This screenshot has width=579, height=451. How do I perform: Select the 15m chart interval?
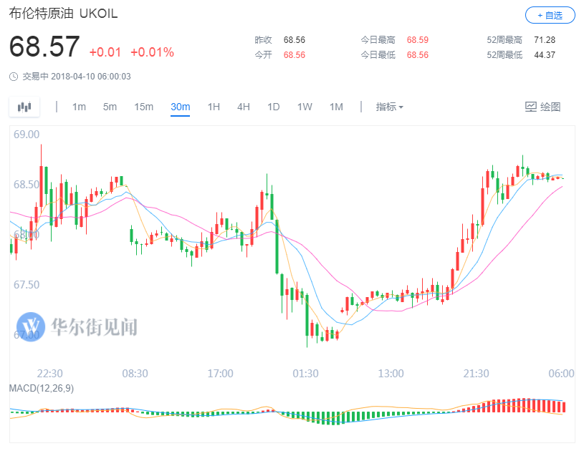[143, 107]
